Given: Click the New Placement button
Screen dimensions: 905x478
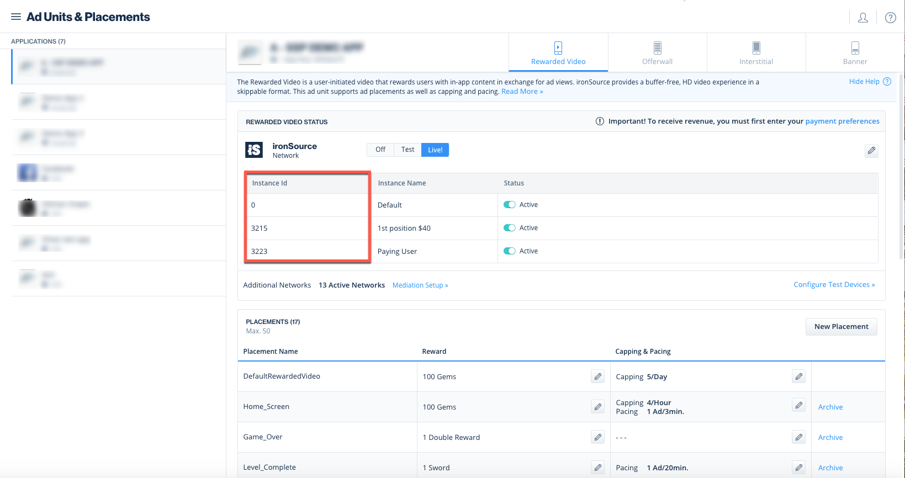Looking at the screenshot, I should pyautogui.click(x=842, y=327).
